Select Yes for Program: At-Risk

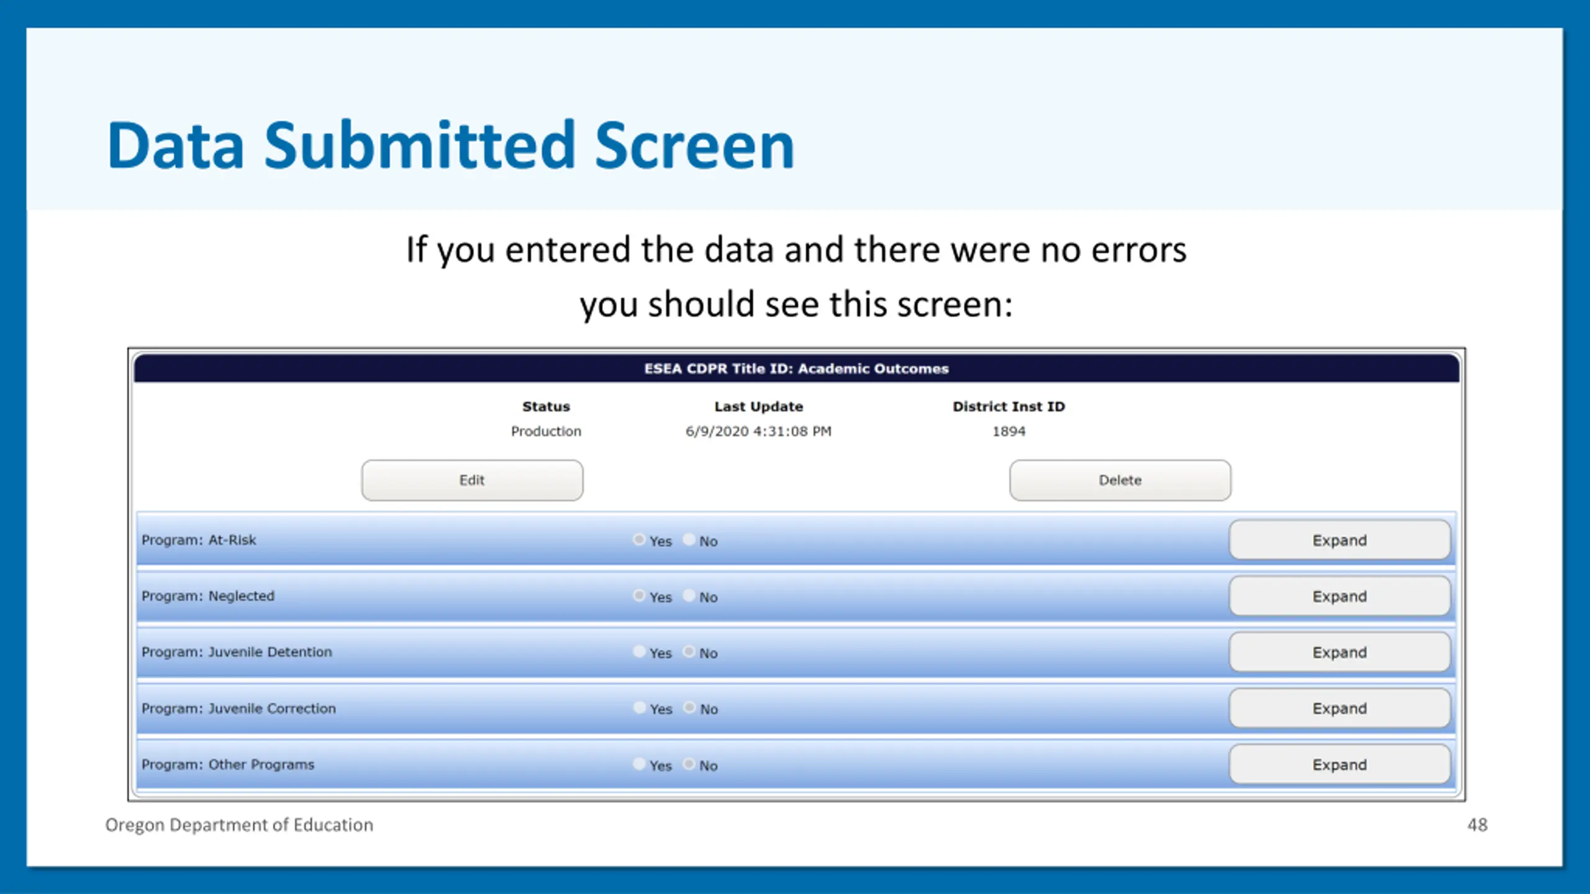(639, 539)
